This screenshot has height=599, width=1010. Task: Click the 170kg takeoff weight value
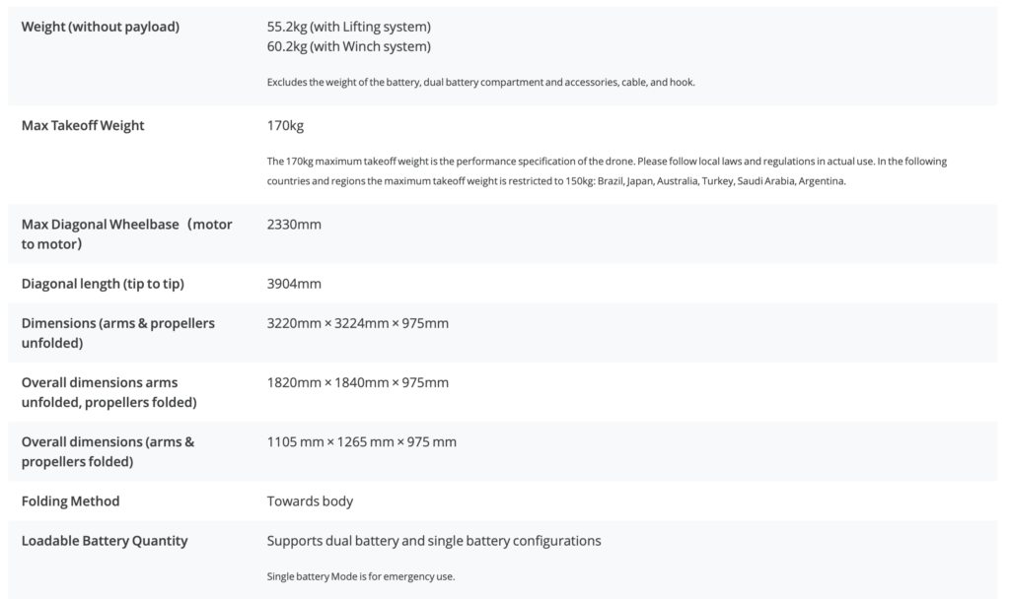tap(286, 125)
